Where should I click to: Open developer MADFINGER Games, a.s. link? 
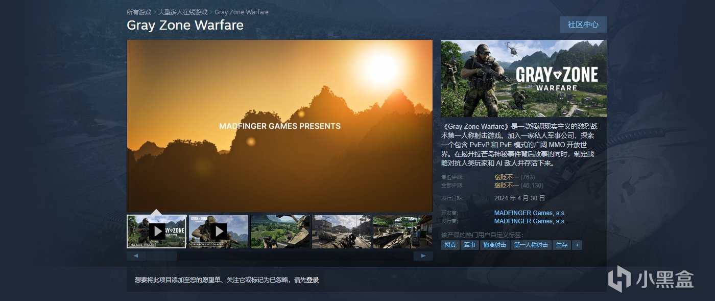pyautogui.click(x=530, y=213)
